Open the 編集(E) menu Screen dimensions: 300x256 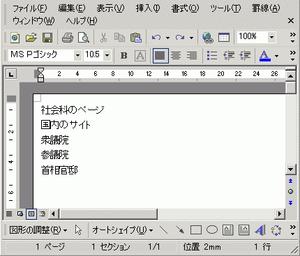pyautogui.click(x=72, y=8)
